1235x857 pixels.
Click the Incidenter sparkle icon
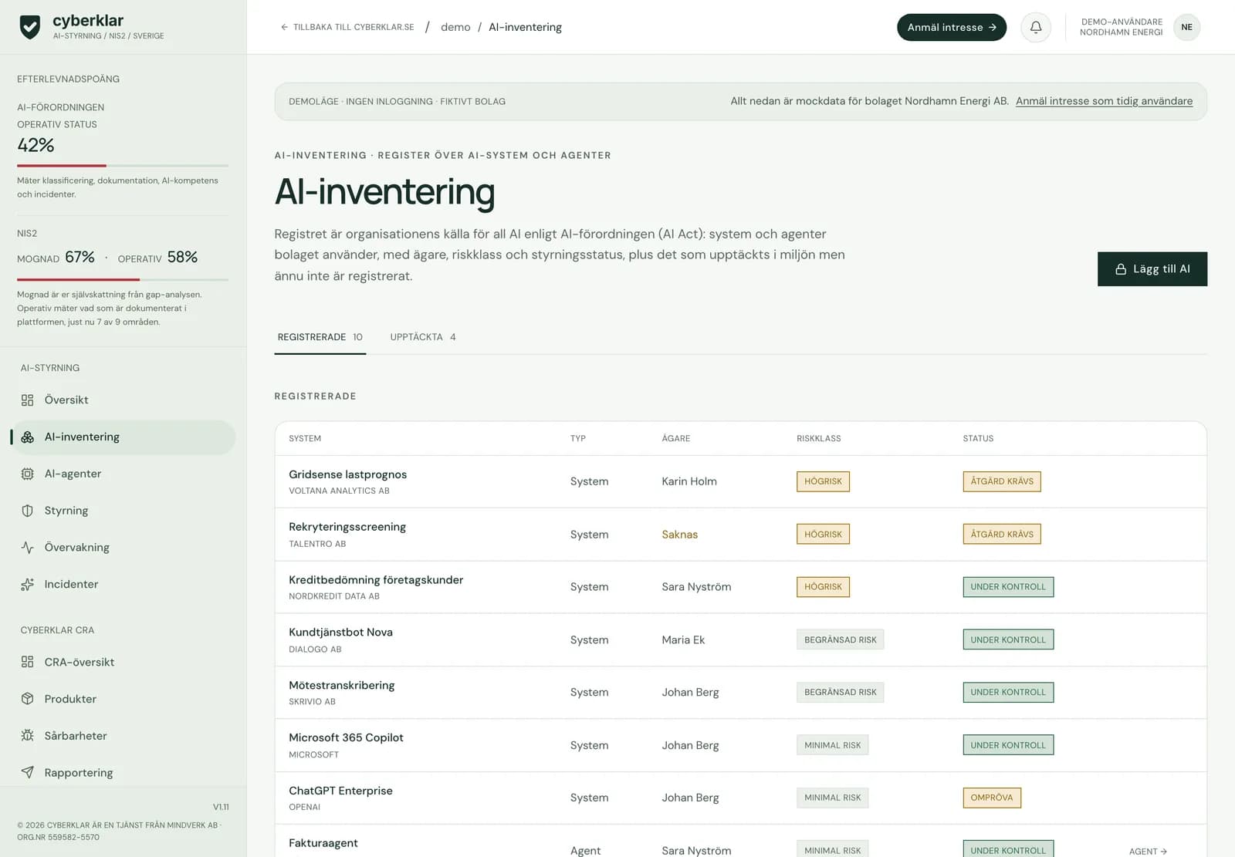[28, 584]
